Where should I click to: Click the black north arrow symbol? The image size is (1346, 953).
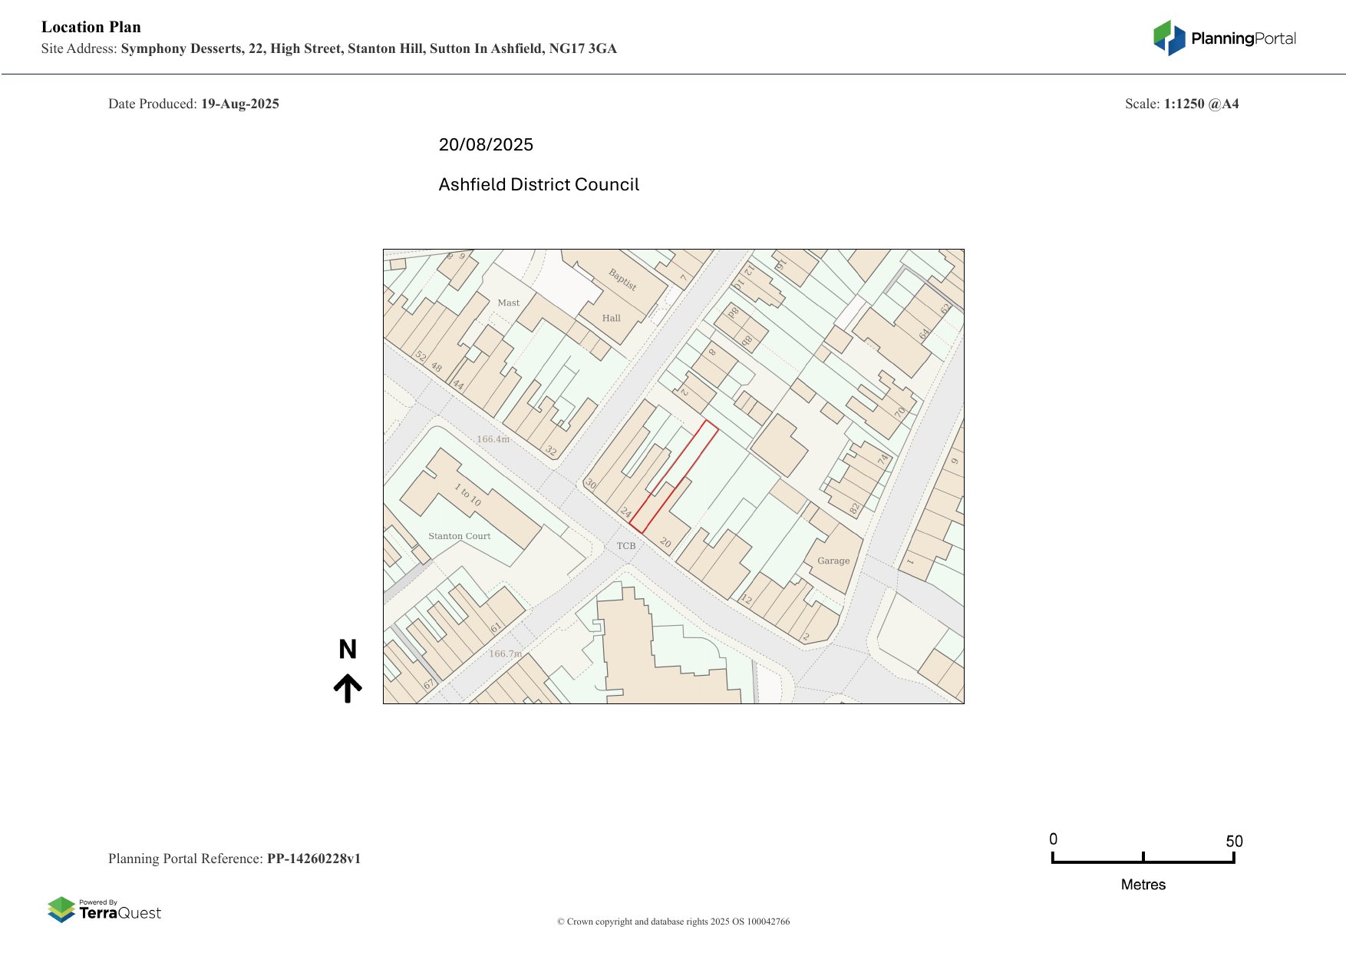point(348,688)
